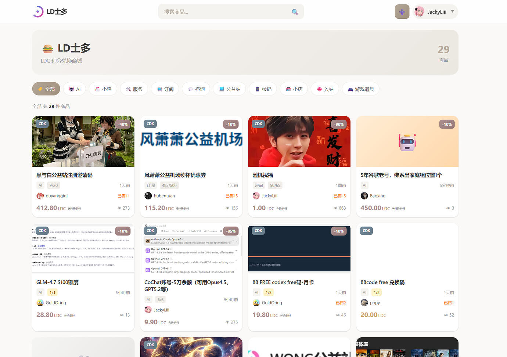Click the robot icon on 5年谷歌老号 card
The image size is (507, 357).
click(407, 143)
